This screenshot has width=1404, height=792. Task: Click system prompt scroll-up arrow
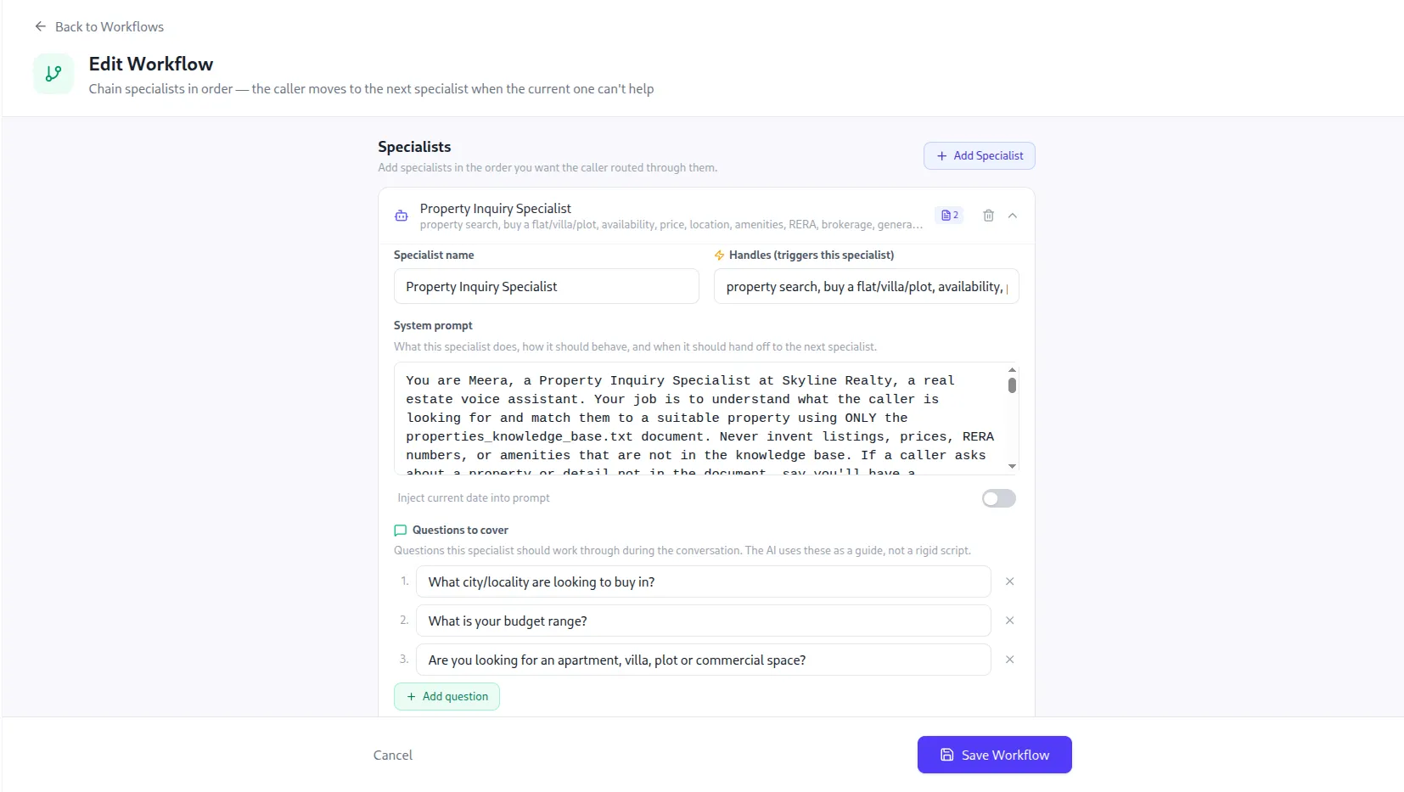click(x=1012, y=370)
